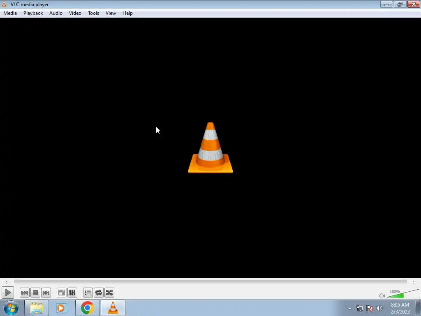Open the Tools menu
Viewport: 421px width, 316px height.
93,13
